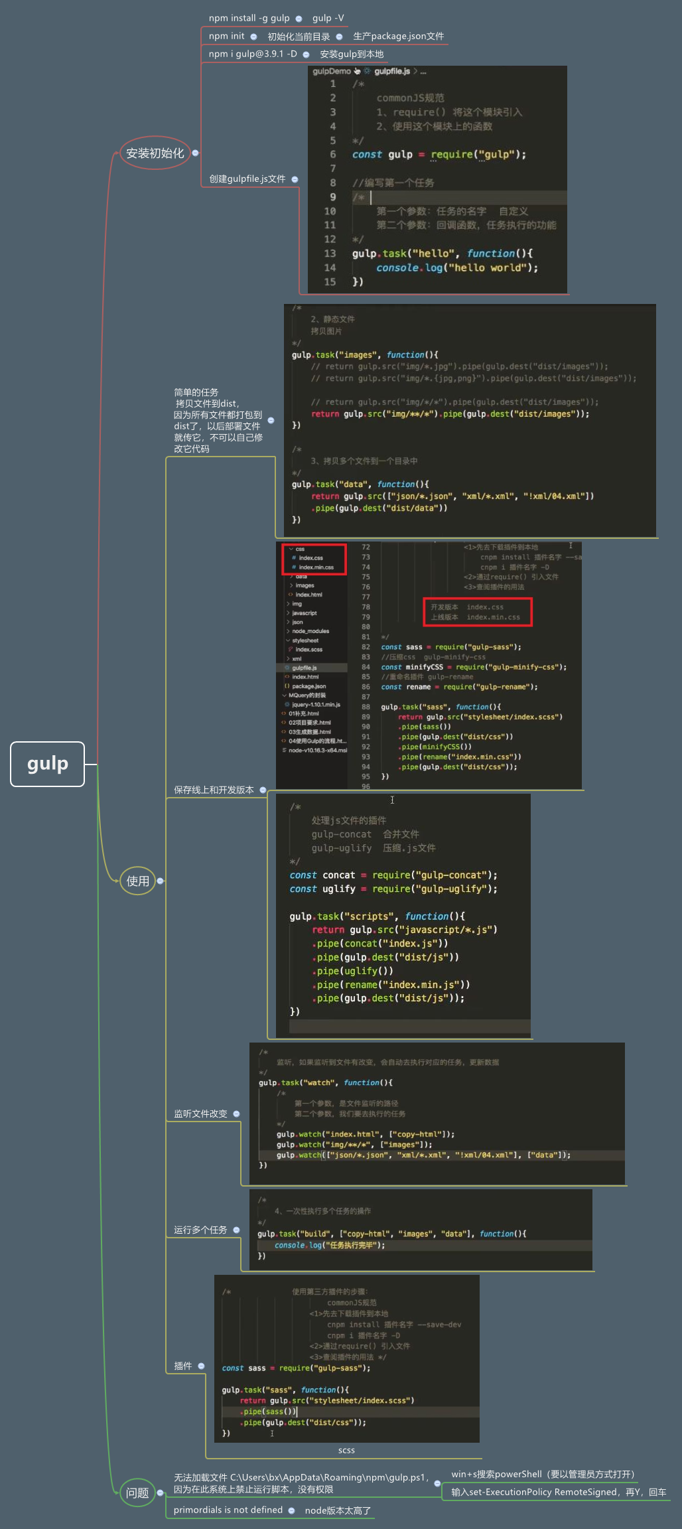Select the node版本太高了 topic
This screenshot has width=682, height=1529.
pyautogui.click(x=338, y=1510)
